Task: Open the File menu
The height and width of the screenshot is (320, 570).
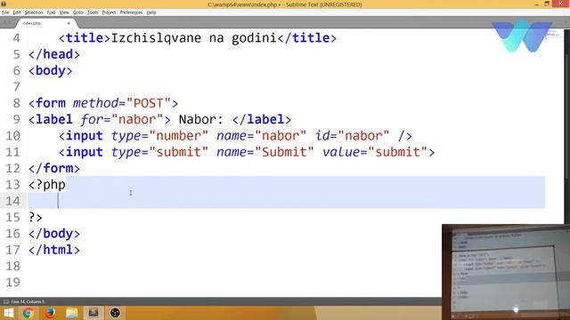Action: pyautogui.click(x=5, y=12)
